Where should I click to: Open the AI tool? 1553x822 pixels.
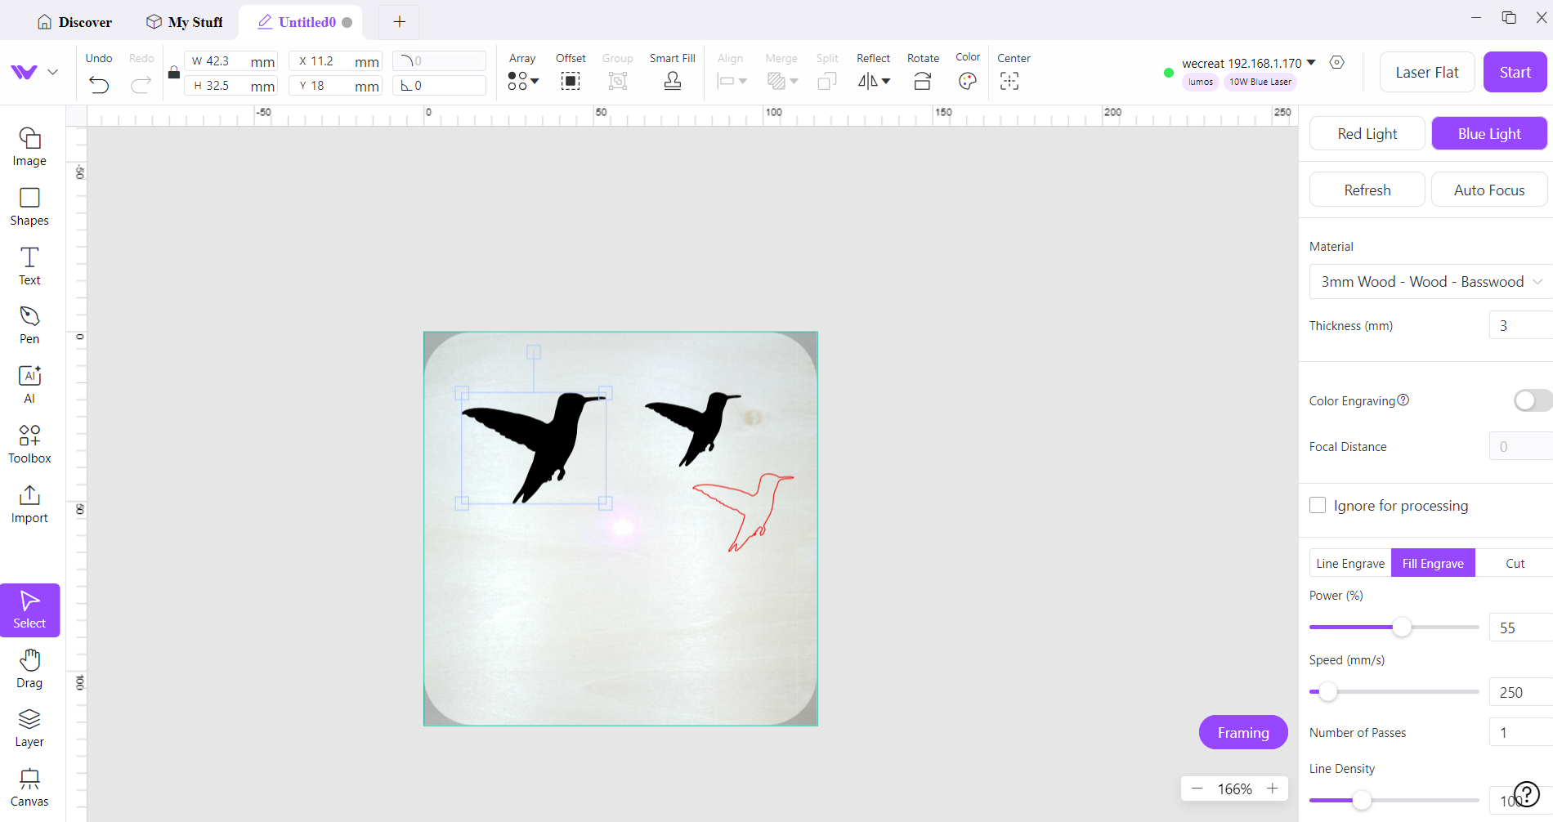29,385
